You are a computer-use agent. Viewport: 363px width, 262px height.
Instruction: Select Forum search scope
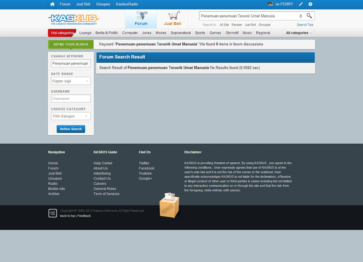[x=237, y=25]
